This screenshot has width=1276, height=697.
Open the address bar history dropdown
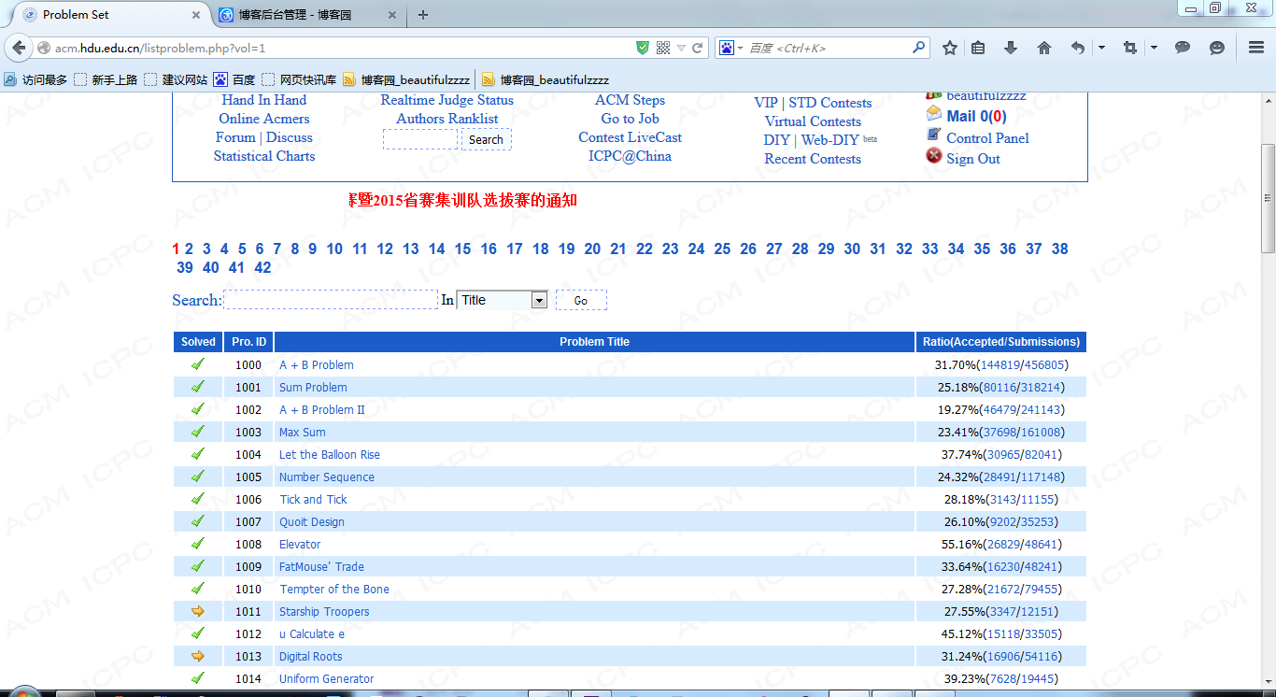(x=682, y=48)
